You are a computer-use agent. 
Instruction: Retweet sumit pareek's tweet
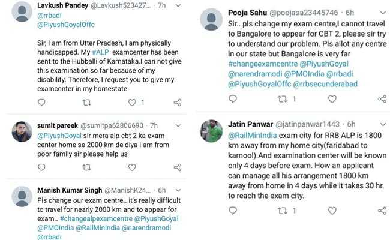pyautogui.click(x=87, y=167)
